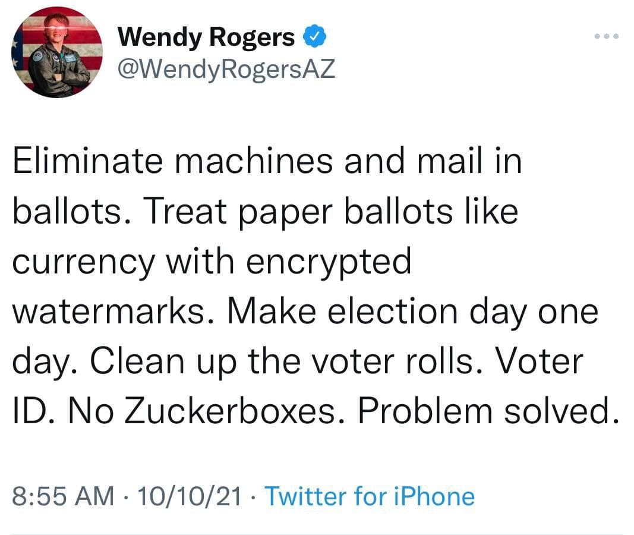The width and height of the screenshot is (634, 535).
Task: Open the @WendyRogersAZ handle
Action: (226, 70)
